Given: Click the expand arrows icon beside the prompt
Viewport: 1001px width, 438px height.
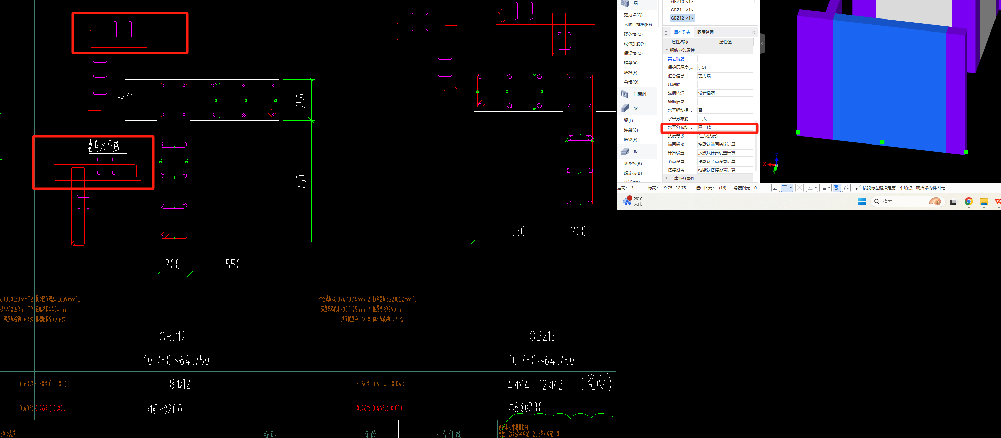Looking at the screenshot, I should pos(858,188).
